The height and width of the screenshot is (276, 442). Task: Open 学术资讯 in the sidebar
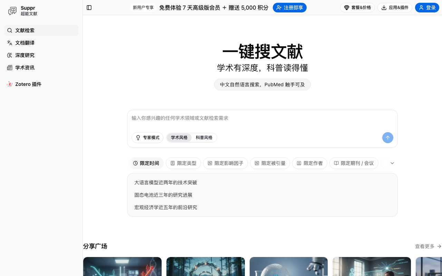point(41,68)
